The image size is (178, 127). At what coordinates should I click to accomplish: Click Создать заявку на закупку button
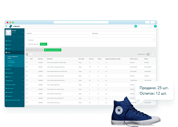[34, 50]
